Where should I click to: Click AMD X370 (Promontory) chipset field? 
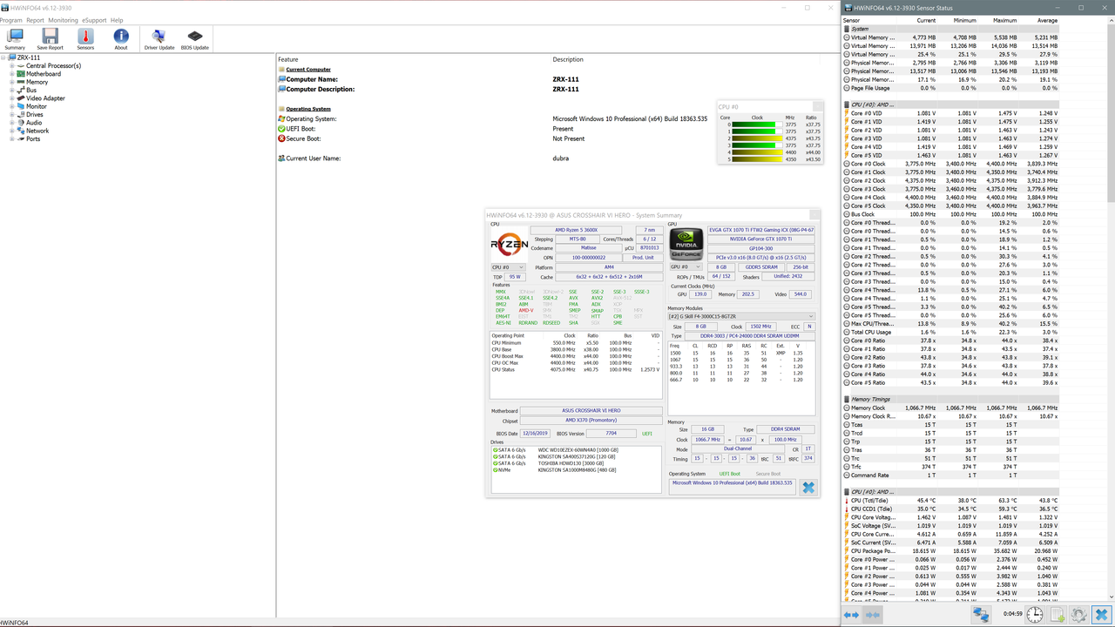click(x=591, y=421)
